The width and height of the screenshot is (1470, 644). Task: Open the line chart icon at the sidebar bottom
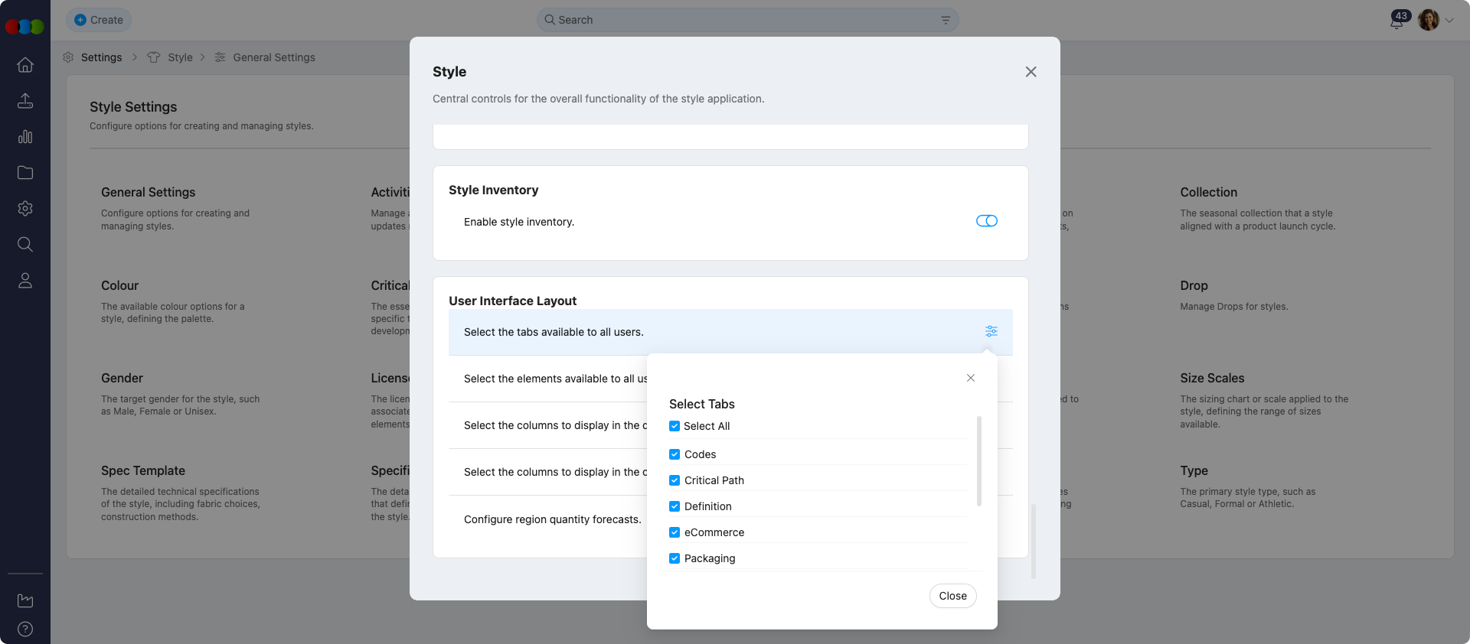pos(25,600)
